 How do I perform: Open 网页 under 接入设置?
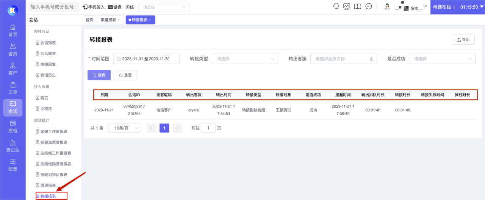42,98
